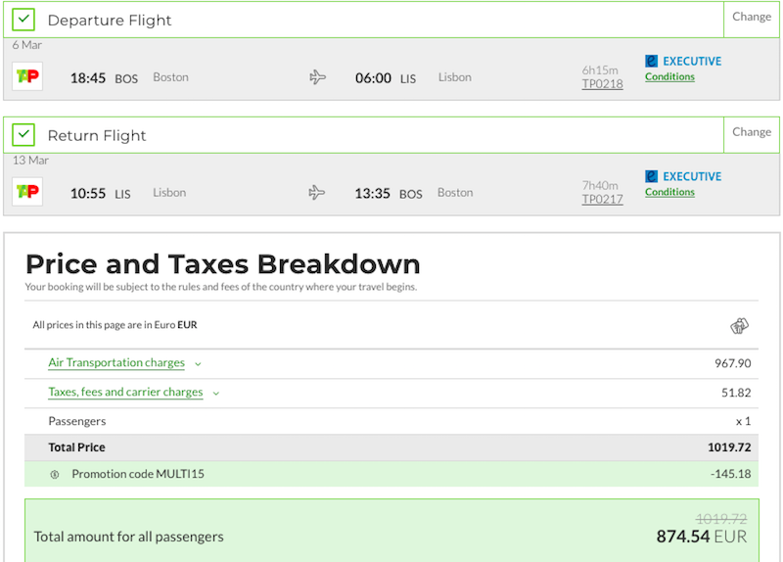Click the airplane icon between Boston and Lisbon
This screenshot has height=562, width=783.
(317, 77)
